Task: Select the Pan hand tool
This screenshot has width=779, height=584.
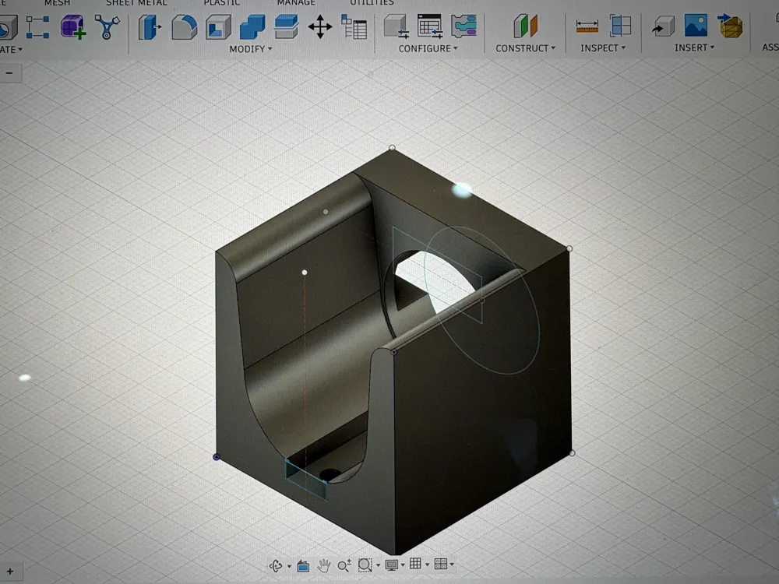Action: 324,565
